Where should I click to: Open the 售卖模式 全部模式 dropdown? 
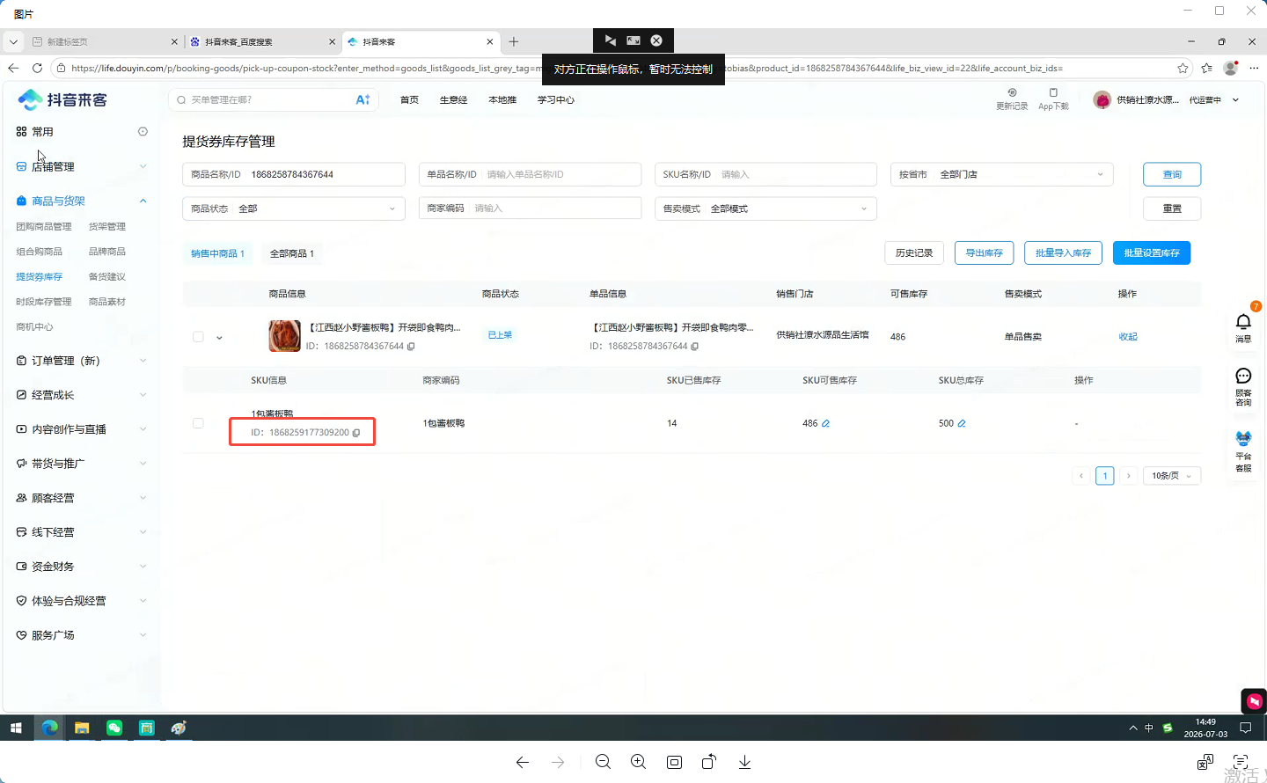coord(765,209)
